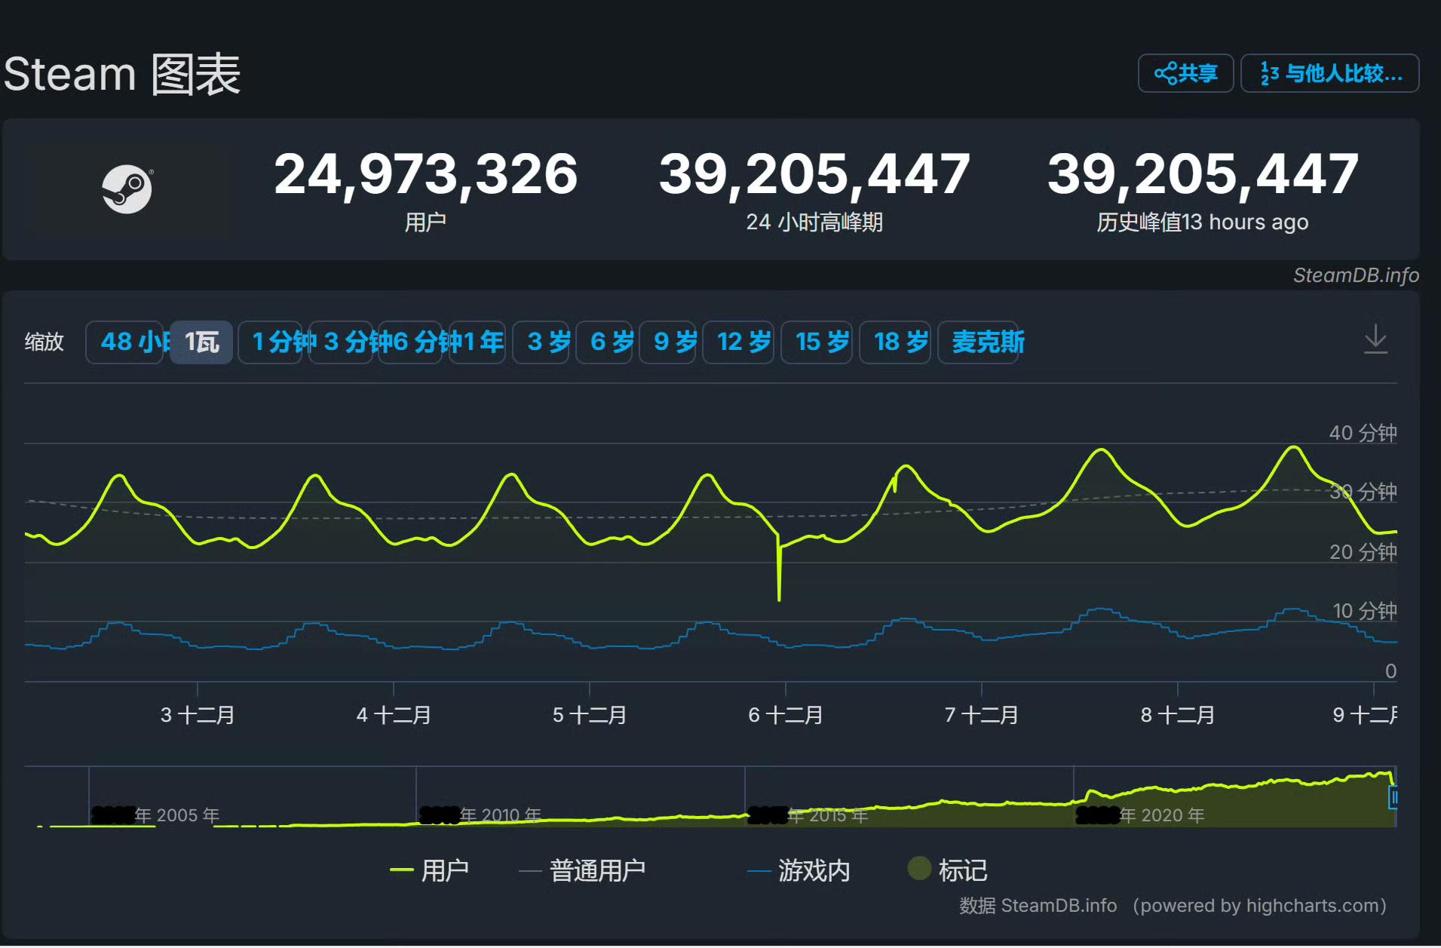Choose the 麦克斯 max zoom option

pyautogui.click(x=979, y=342)
